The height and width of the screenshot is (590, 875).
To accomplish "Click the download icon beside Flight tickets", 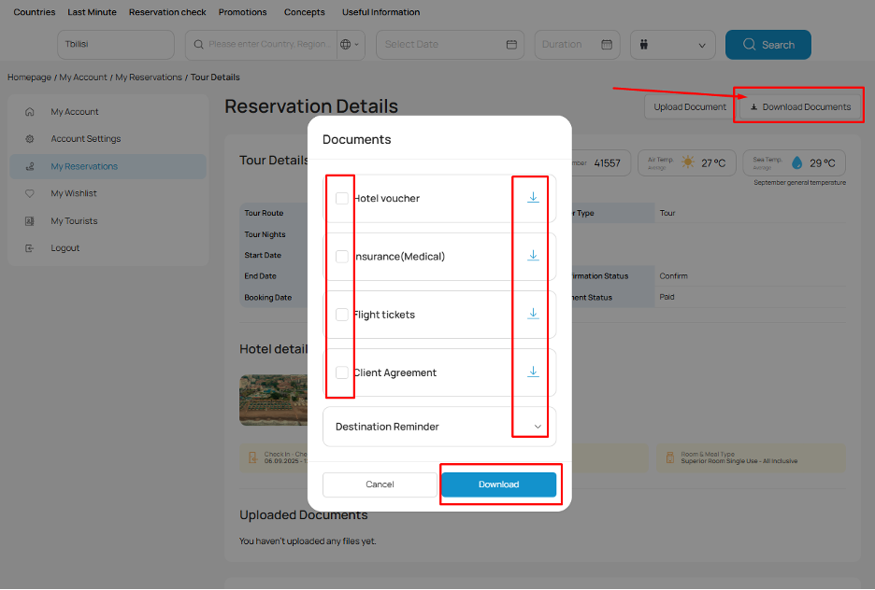I will [532, 315].
